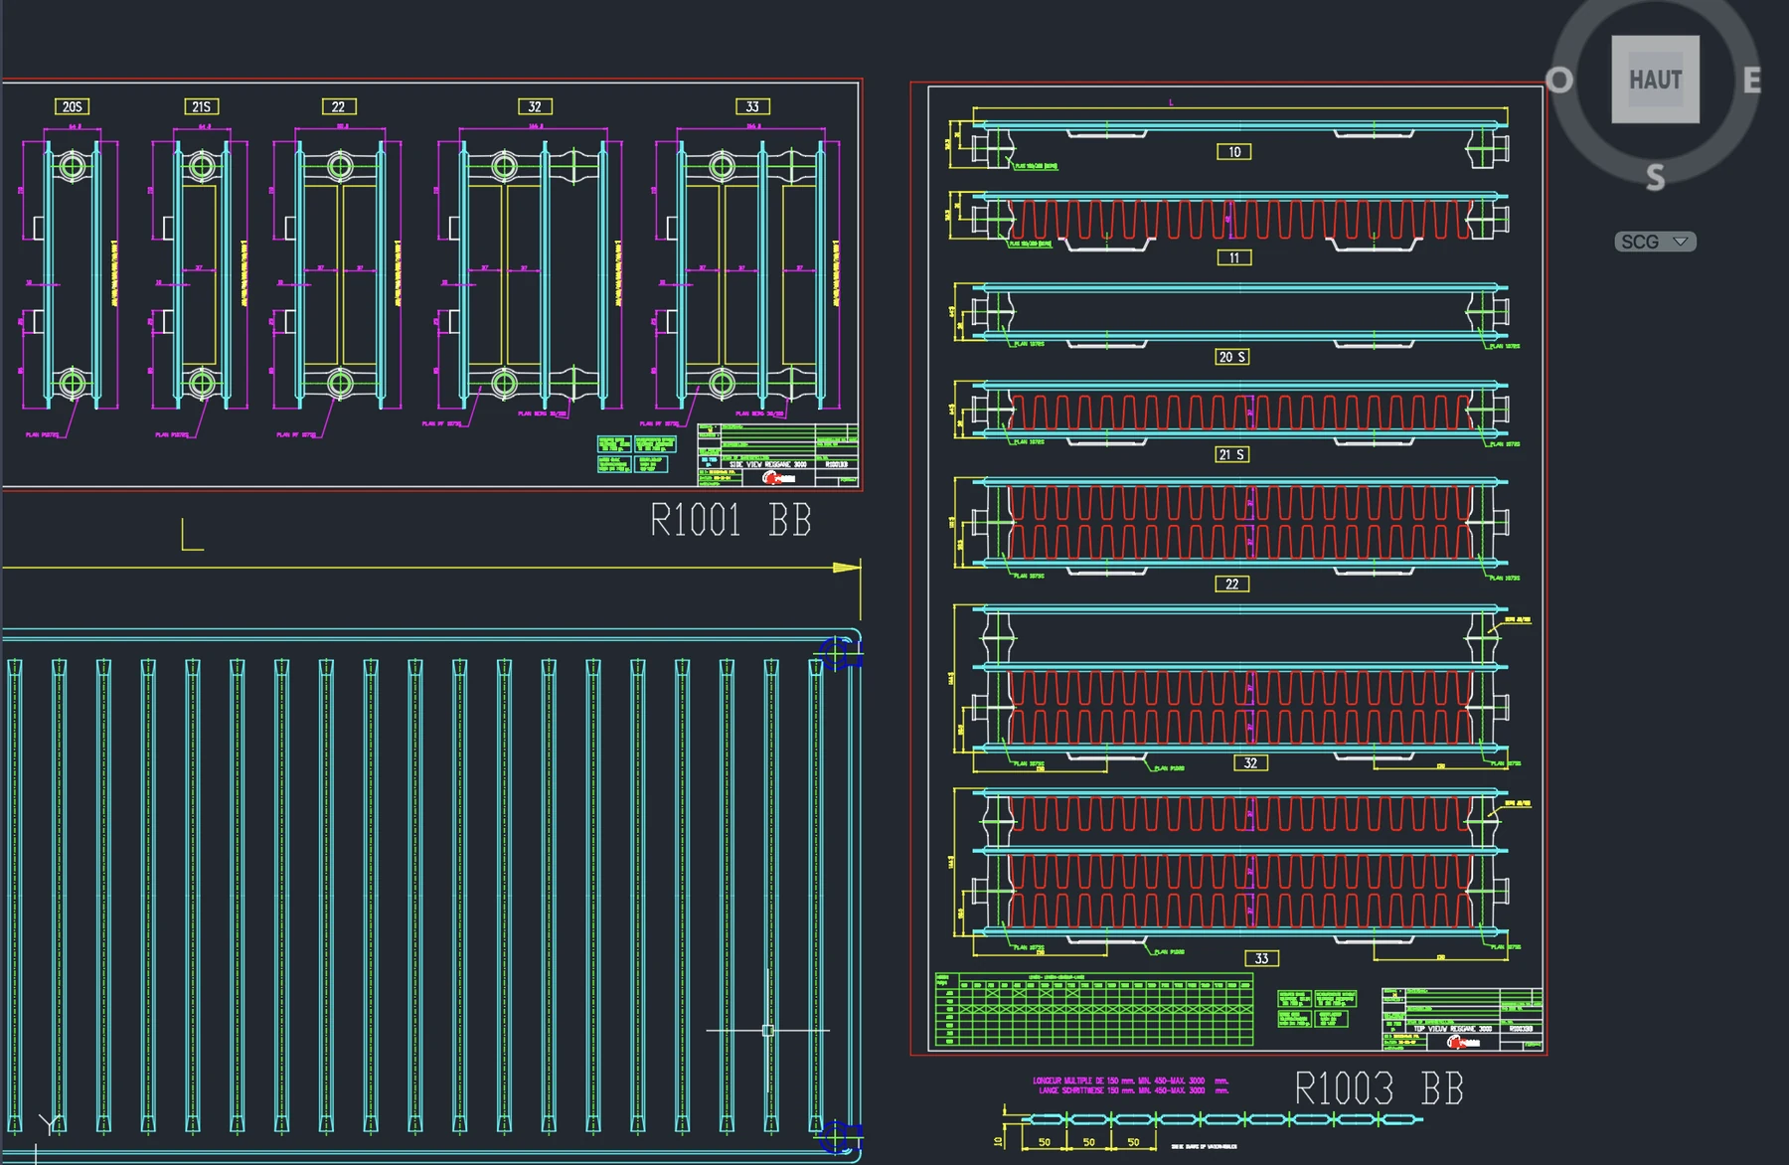
Task: Select the 20 S label in the R1003 sheet
Action: (1232, 357)
